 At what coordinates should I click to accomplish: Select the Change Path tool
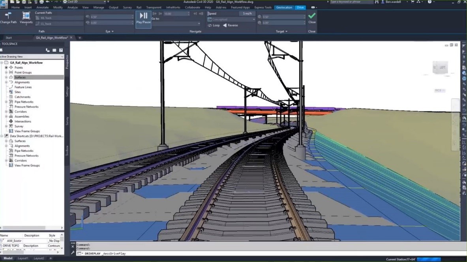(x=8, y=18)
